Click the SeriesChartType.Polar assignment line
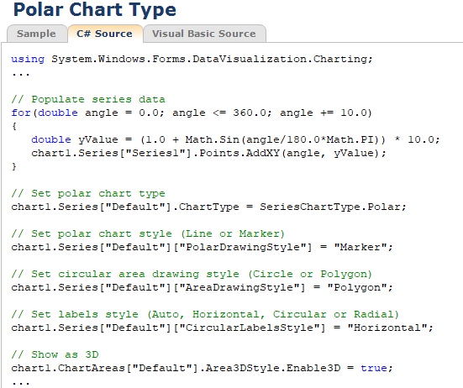 click(208, 207)
